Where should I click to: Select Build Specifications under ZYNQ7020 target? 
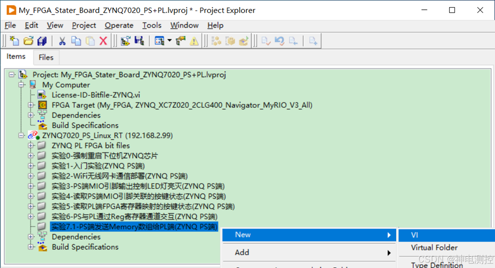point(85,247)
